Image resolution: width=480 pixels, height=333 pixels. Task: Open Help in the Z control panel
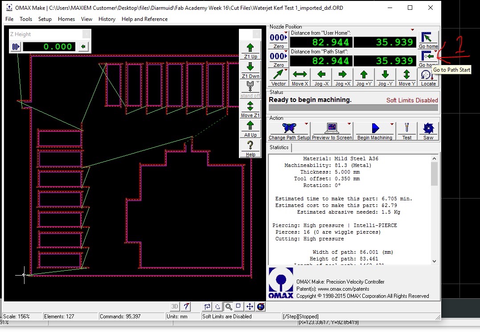pos(250,148)
